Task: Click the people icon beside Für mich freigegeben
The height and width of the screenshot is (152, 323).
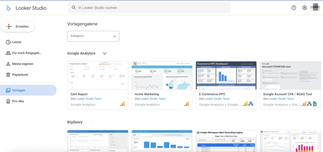Action: click(x=8, y=53)
